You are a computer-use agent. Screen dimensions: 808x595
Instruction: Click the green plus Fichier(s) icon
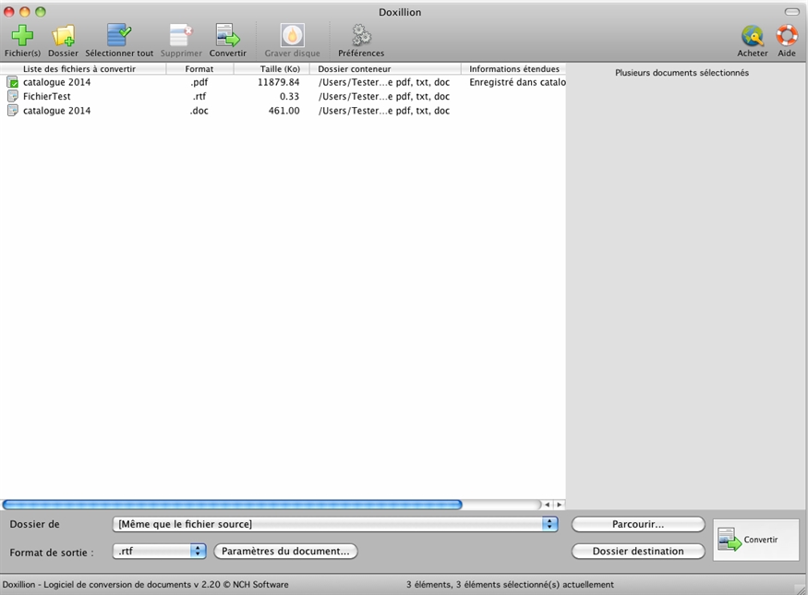22,36
